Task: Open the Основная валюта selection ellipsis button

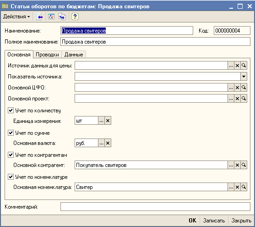Action: [101, 143]
